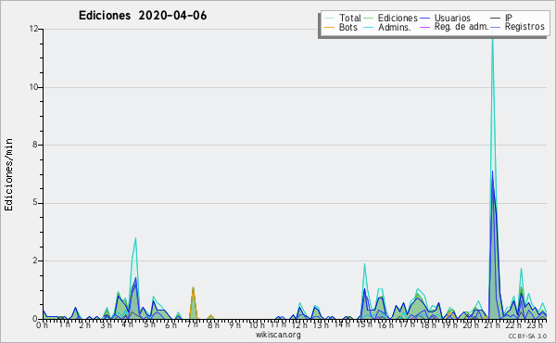Click the Bots orange legend line
Viewport: 556px width, 343px height.
(329, 27)
